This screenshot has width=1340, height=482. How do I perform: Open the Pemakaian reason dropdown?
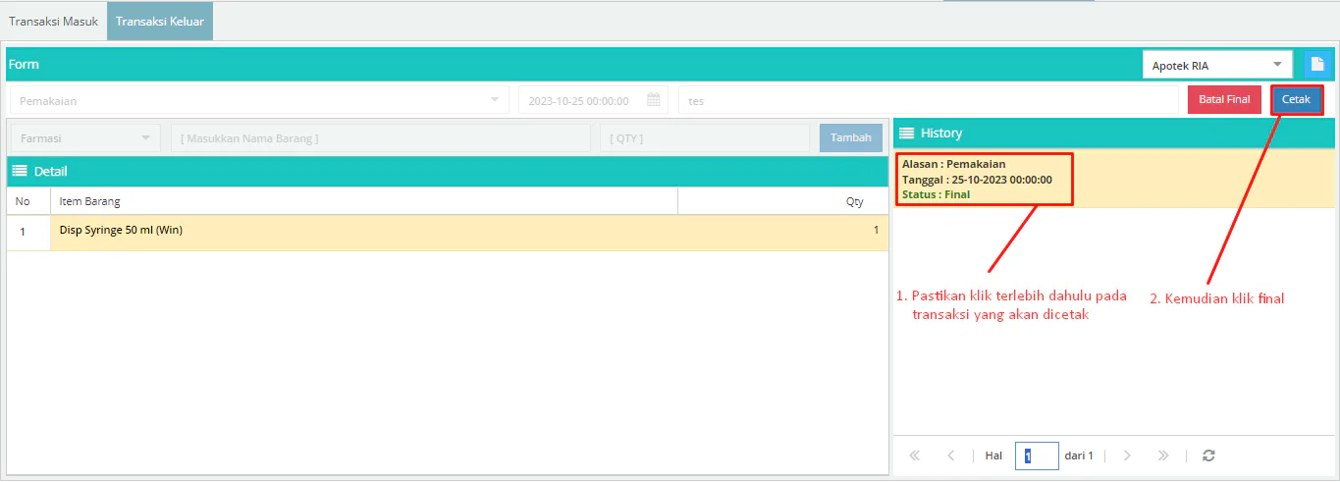[x=259, y=100]
